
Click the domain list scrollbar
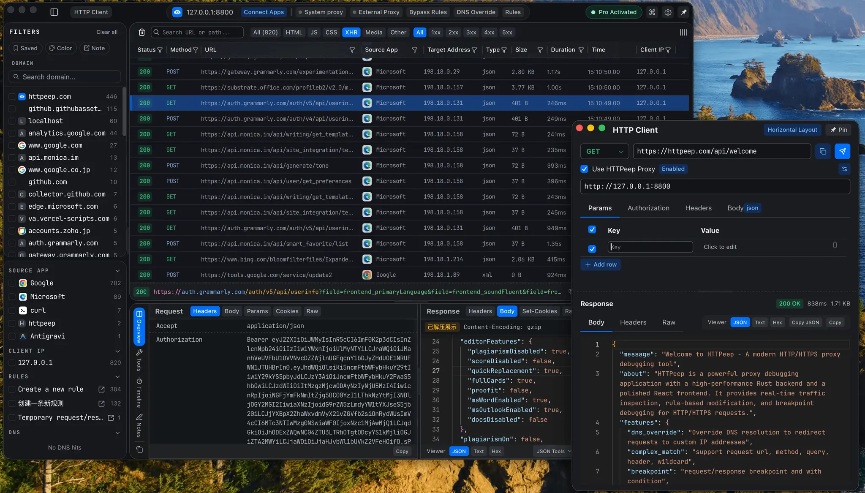(124, 112)
